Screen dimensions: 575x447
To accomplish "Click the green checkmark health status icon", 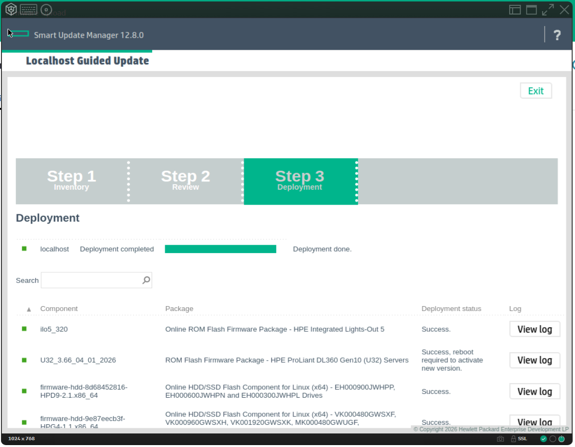I will pos(544,439).
